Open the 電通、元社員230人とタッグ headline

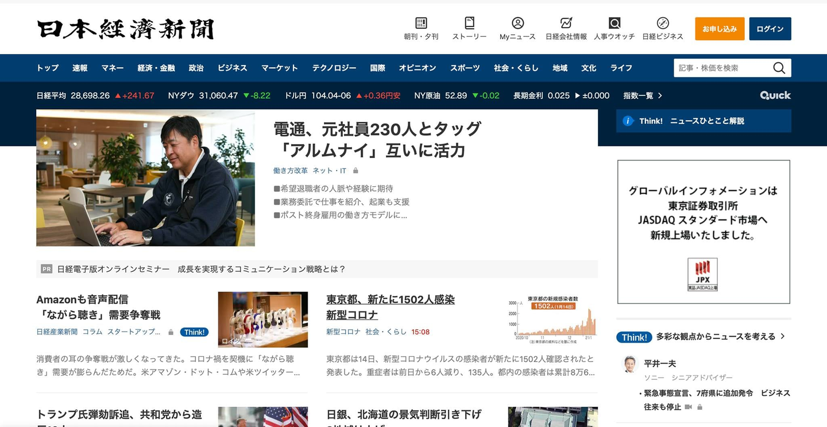point(377,140)
